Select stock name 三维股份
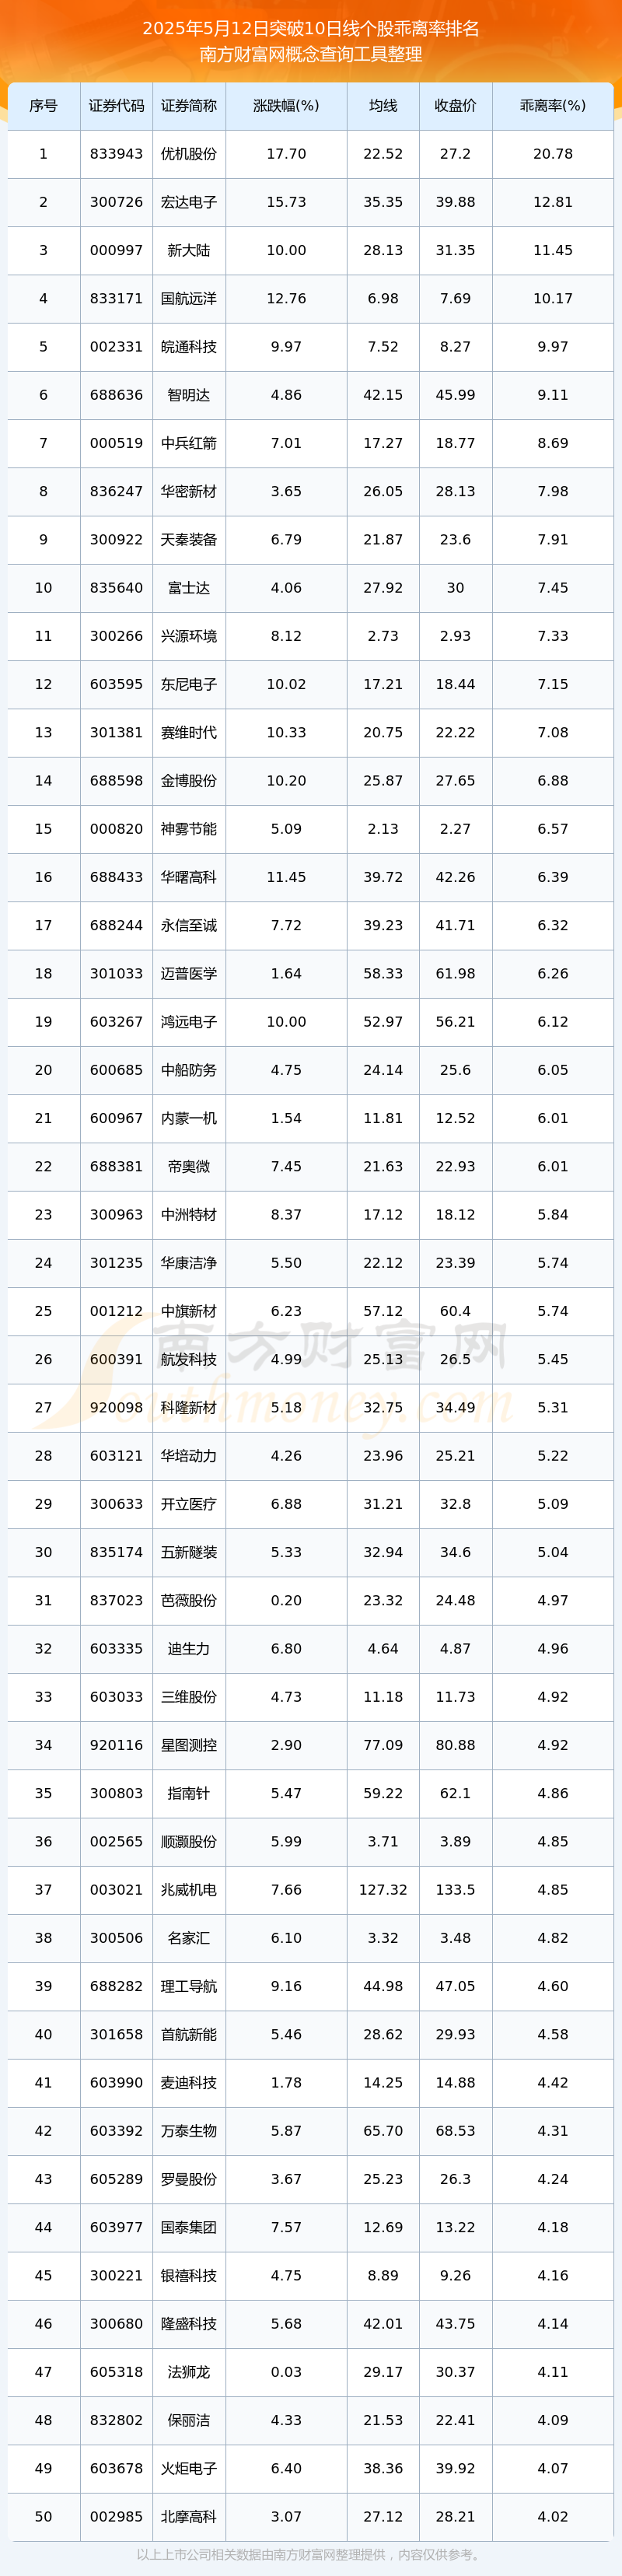This screenshot has width=622, height=2576. click(189, 1696)
